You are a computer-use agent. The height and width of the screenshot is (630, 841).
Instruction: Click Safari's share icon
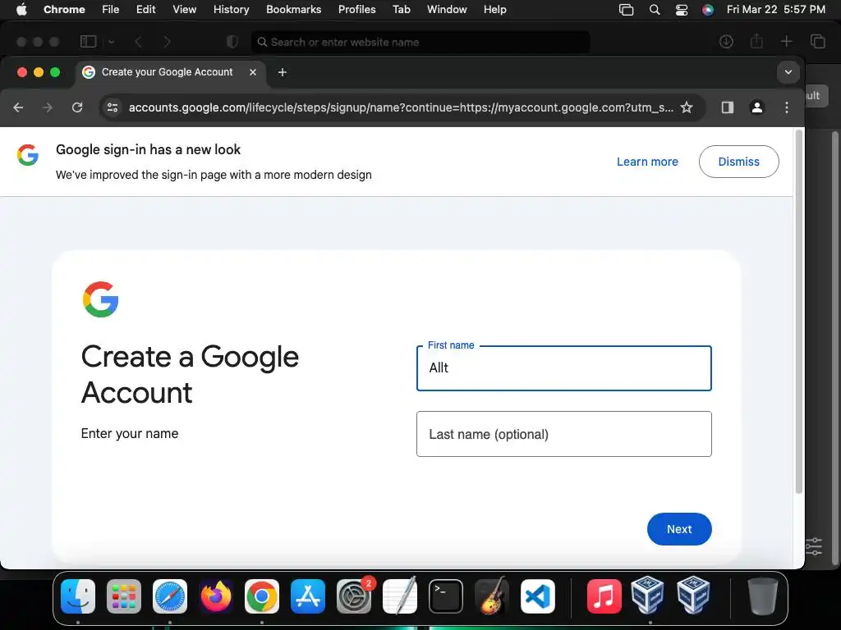756,41
